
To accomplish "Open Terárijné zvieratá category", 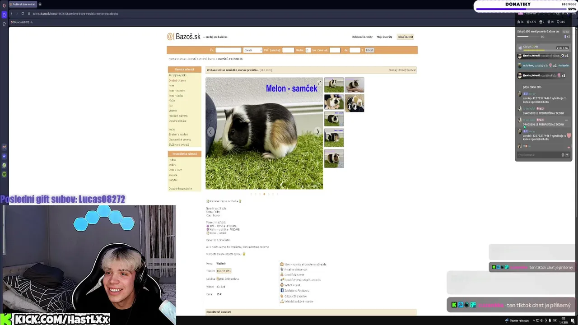I will point(178,116).
